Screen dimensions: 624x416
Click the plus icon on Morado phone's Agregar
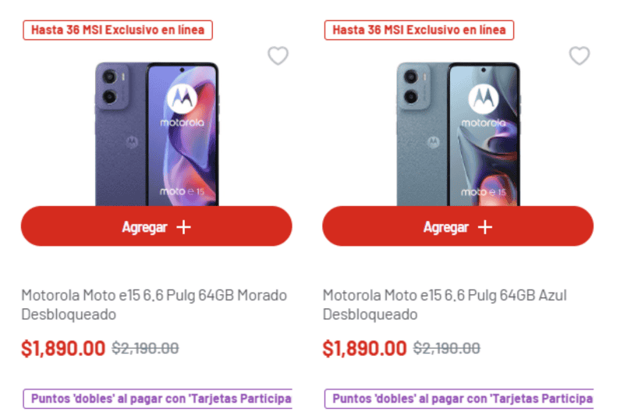coord(183,227)
